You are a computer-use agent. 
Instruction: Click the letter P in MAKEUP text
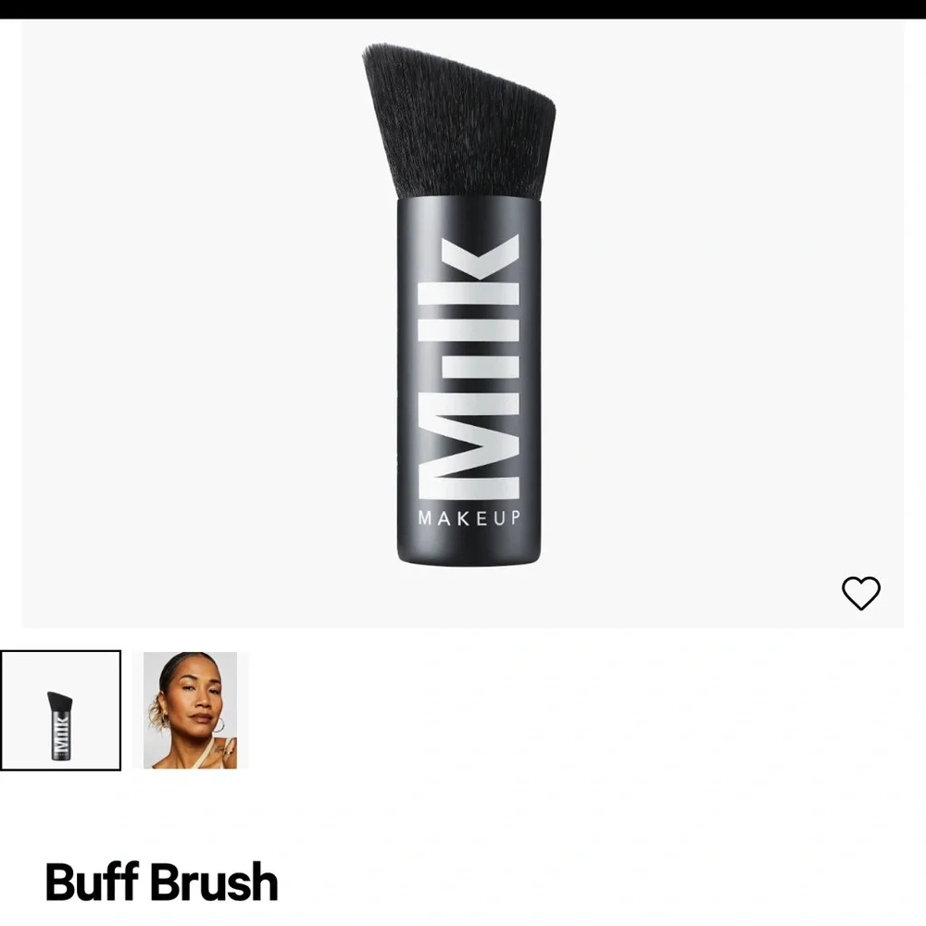[x=515, y=518]
